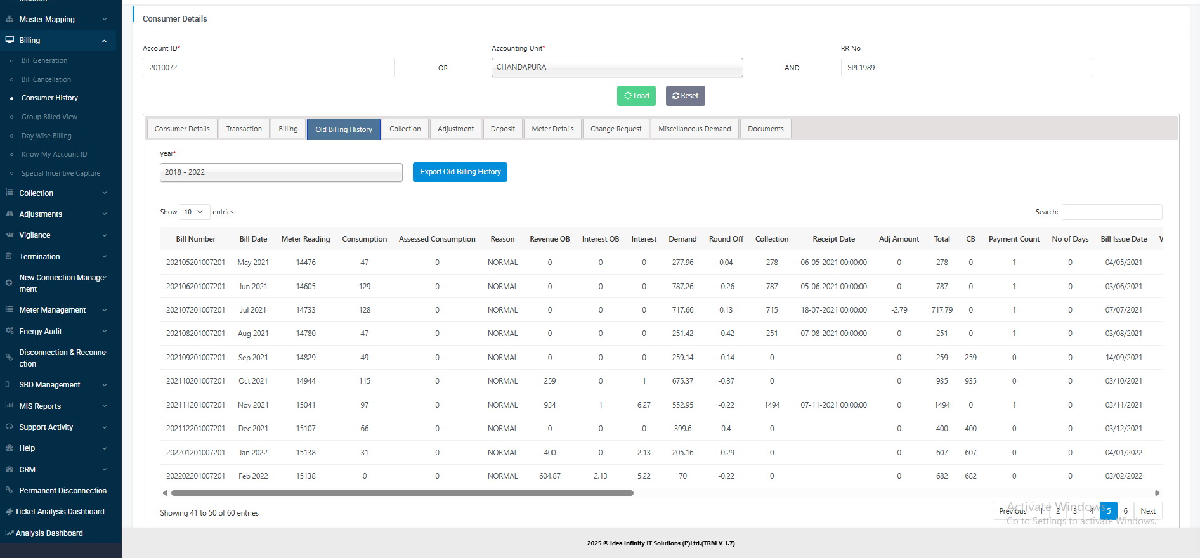The height and width of the screenshot is (558, 1200).
Task: Expand the Vigilance menu chevron
Action: 104,235
